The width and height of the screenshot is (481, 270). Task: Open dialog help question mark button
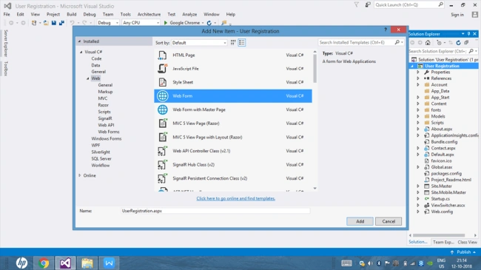(x=386, y=30)
